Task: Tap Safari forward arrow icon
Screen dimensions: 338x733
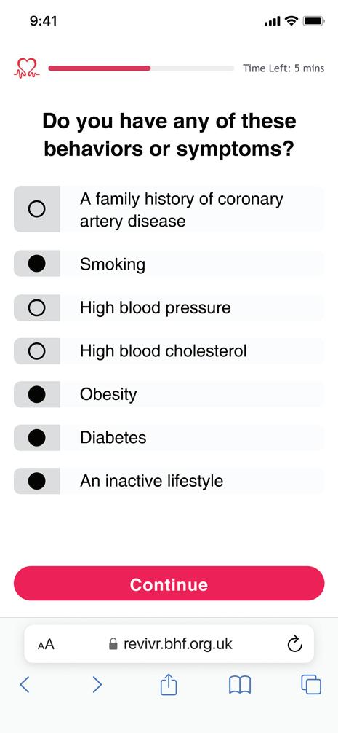Action: [x=97, y=684]
